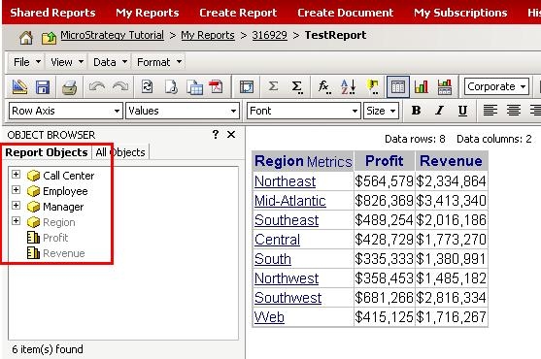This screenshot has height=359, width=541.
Task: Open the Size dropdown
Action: click(381, 111)
